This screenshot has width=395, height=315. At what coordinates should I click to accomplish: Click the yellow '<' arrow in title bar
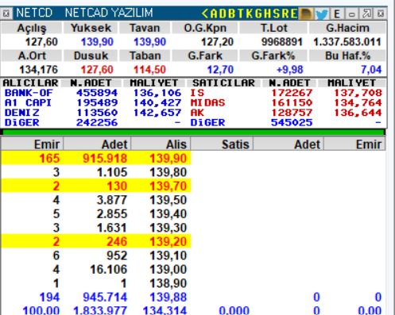click(205, 13)
